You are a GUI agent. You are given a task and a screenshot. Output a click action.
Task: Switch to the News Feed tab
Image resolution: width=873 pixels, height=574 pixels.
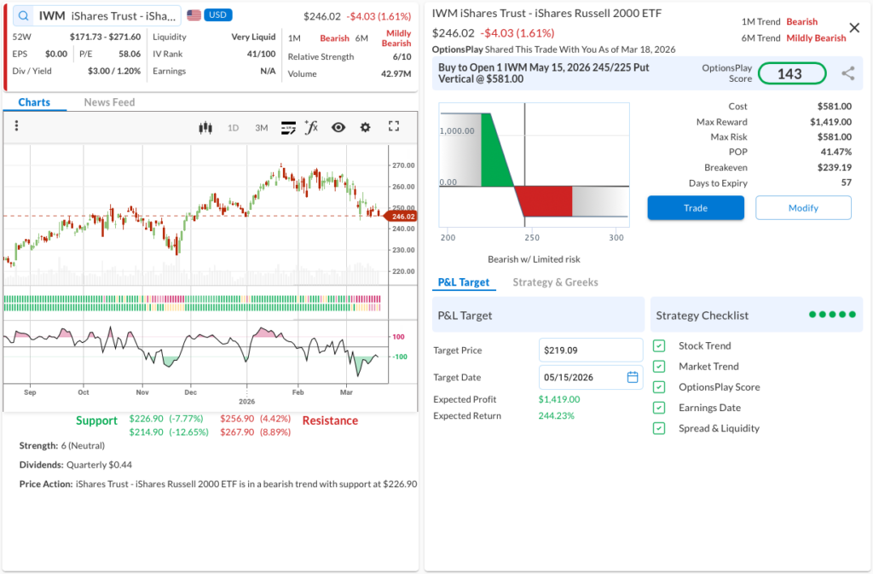(109, 102)
